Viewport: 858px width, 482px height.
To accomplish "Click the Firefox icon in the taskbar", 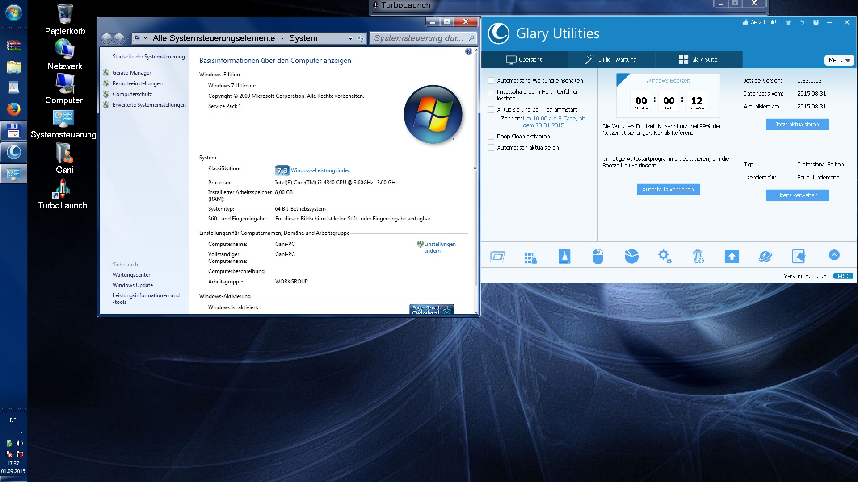I will 13,109.
